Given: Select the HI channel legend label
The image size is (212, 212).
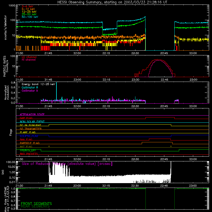Looking at the screenshot, I should pos(29,60).
